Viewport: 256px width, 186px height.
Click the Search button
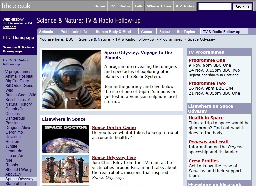click(242, 7)
